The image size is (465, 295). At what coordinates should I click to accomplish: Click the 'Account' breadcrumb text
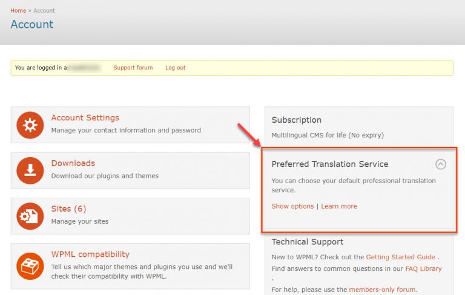[x=44, y=11]
